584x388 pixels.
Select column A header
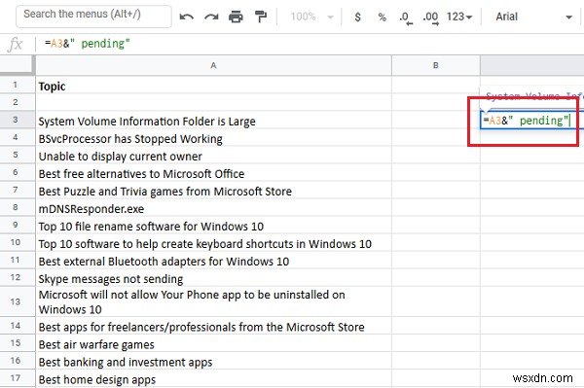(x=213, y=65)
